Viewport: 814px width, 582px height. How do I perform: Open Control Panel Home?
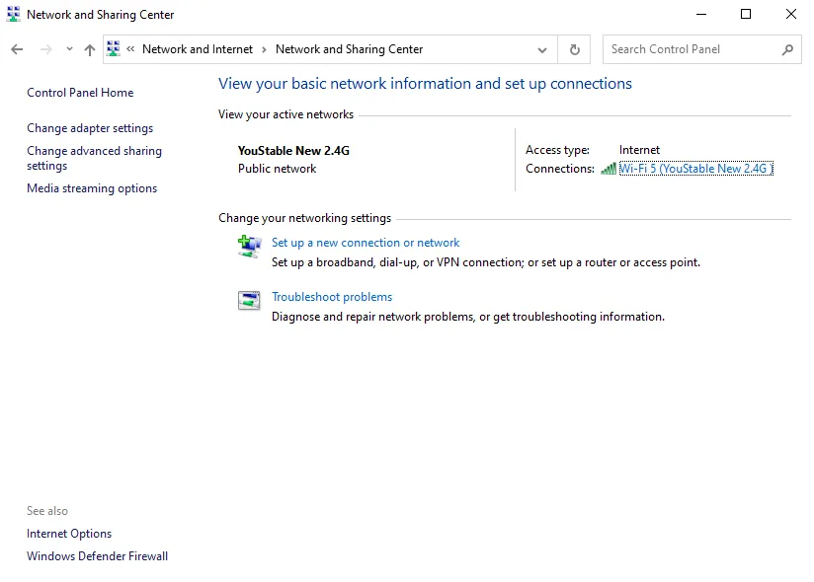(x=80, y=93)
